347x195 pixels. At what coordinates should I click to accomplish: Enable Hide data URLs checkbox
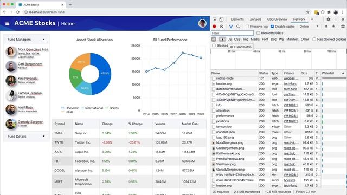coord(258,33)
